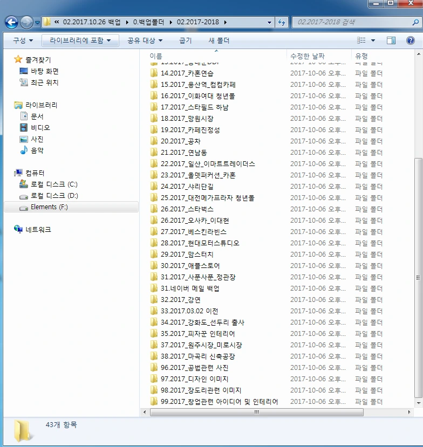The image size is (423, 447).
Task: Click folder icon of 16.2017_이화여대 청년몰
Action: tap(154, 96)
